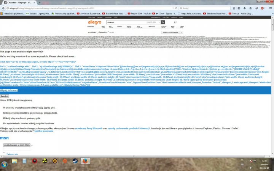Click the browser back arrow button
Viewport: 274px width, 171px height.
(x=3, y=7)
